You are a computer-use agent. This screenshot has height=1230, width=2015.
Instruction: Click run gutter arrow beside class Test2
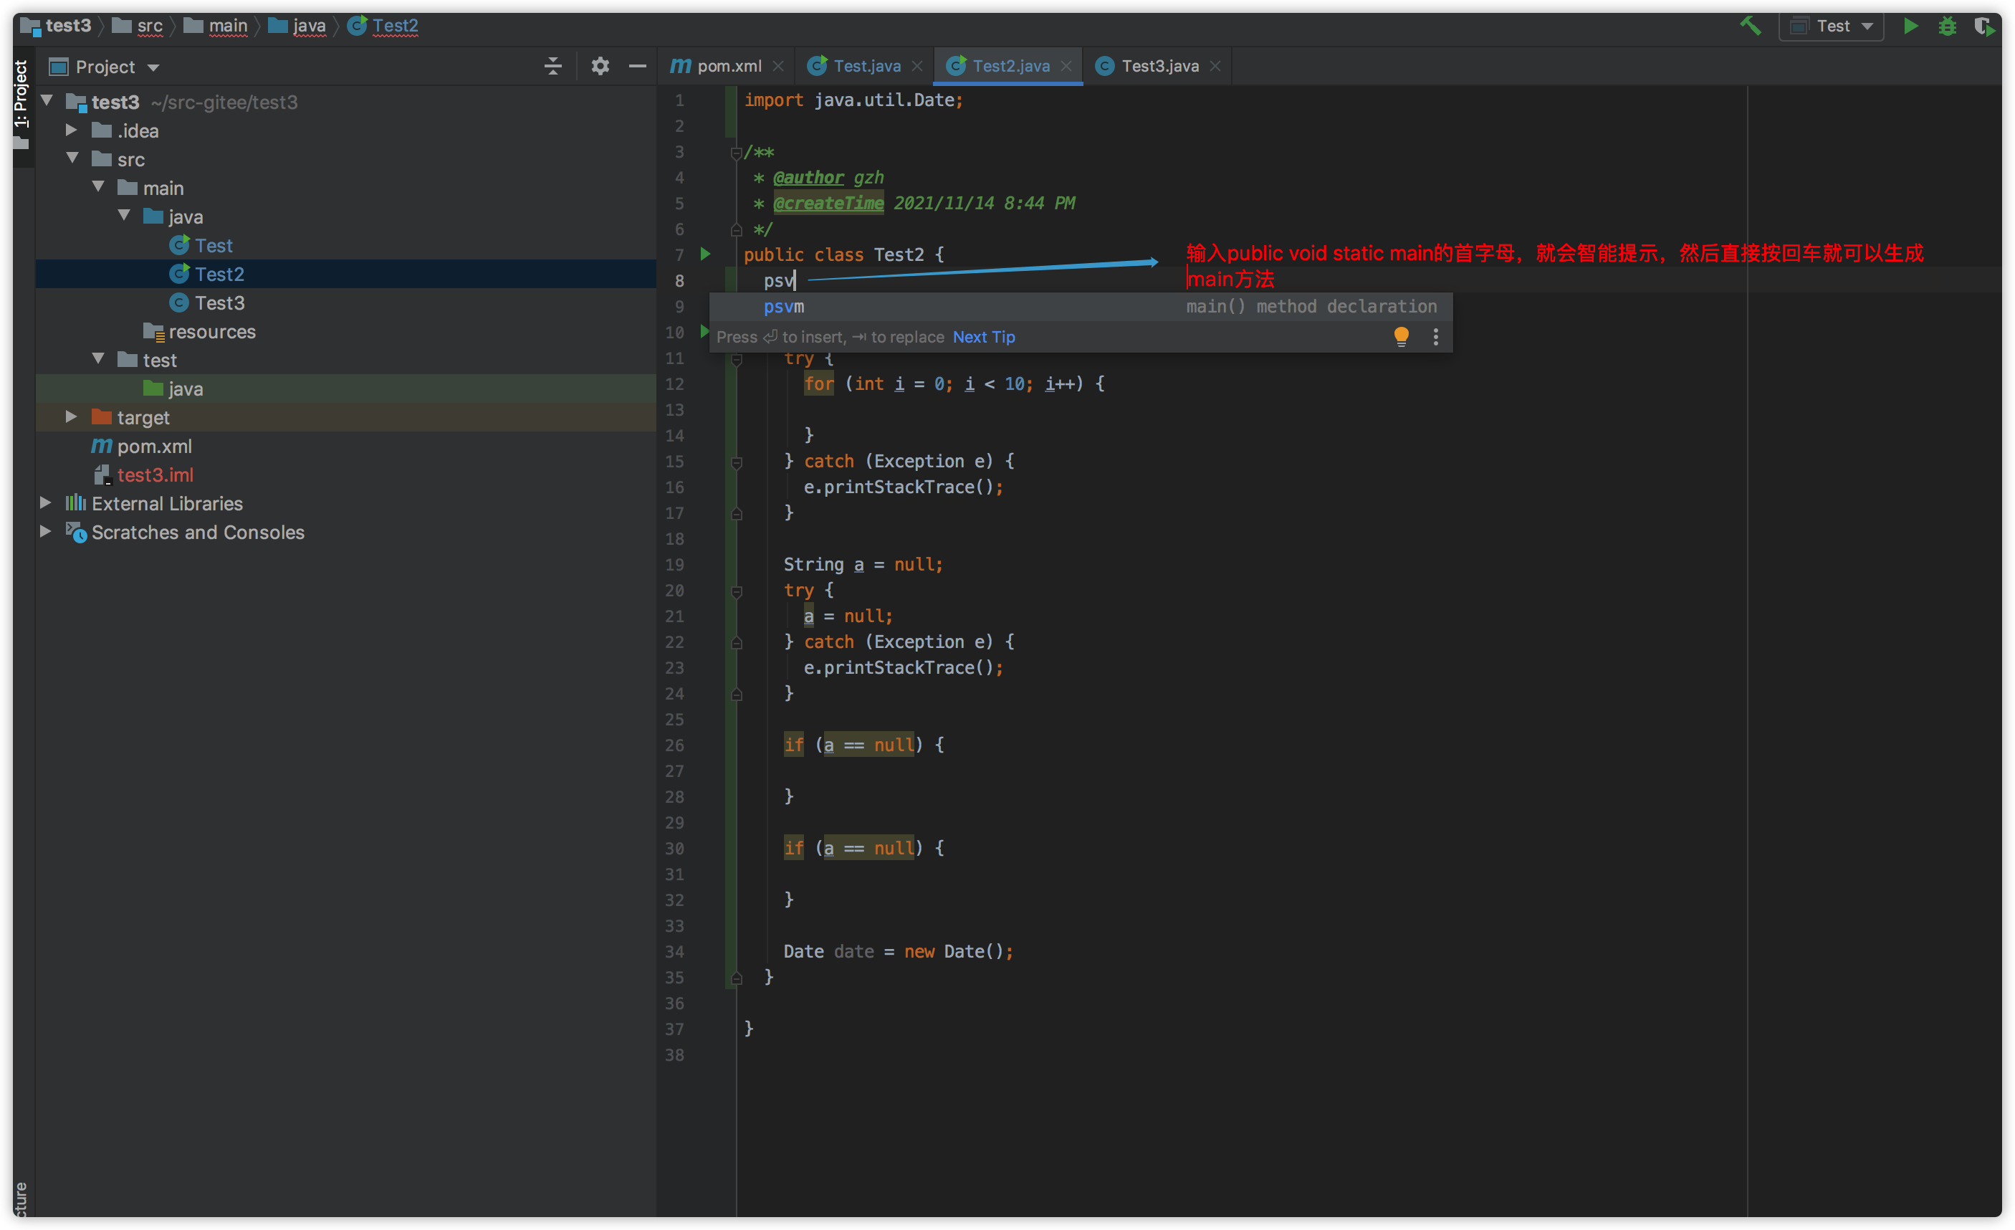pyautogui.click(x=705, y=254)
